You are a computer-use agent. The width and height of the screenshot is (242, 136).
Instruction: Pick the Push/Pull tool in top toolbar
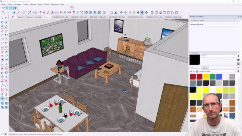36,12
